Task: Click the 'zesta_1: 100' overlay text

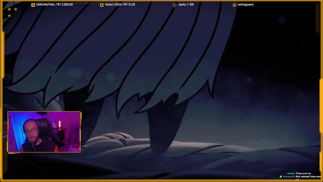Action: pos(186,5)
